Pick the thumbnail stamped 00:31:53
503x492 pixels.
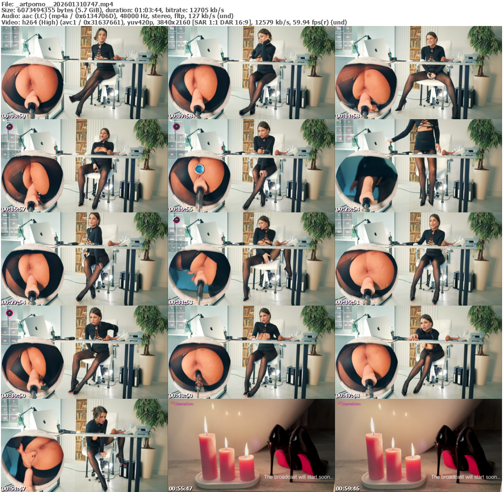(x=251, y=259)
